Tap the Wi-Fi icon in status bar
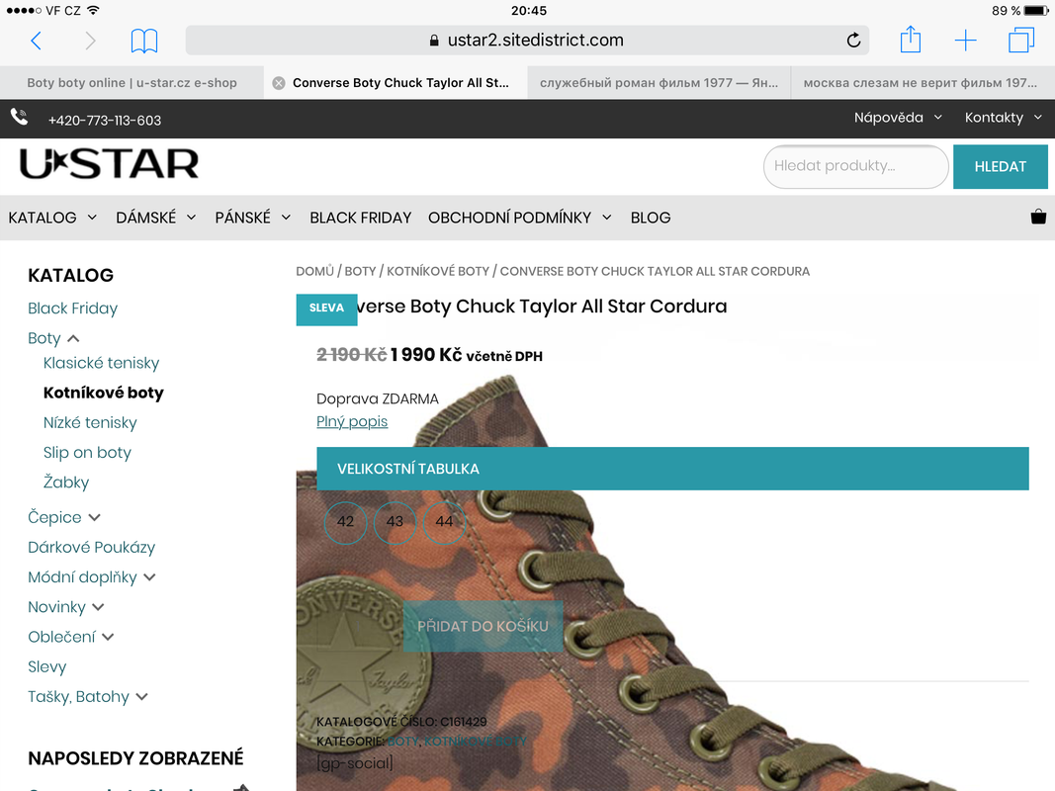 coord(94,10)
